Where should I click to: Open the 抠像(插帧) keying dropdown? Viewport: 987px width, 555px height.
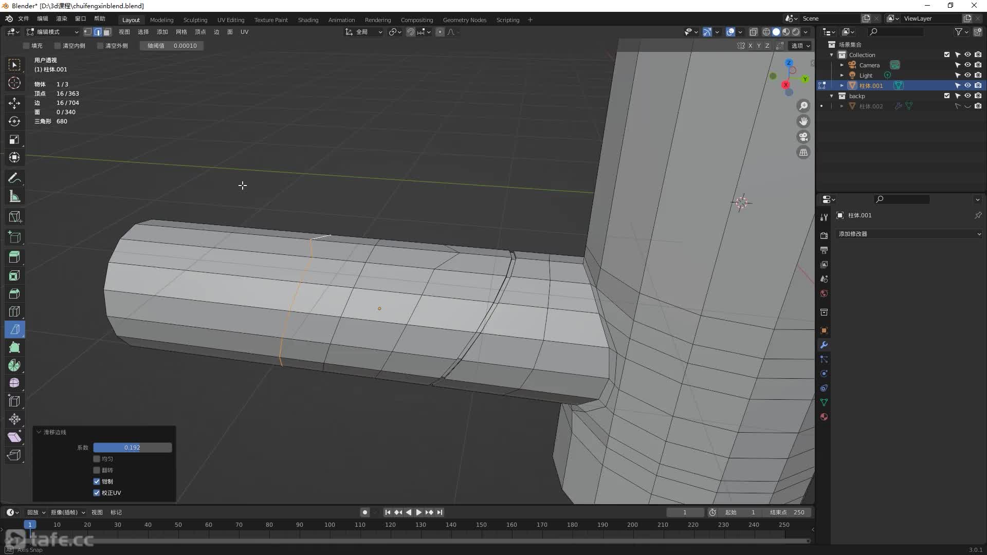(68, 512)
